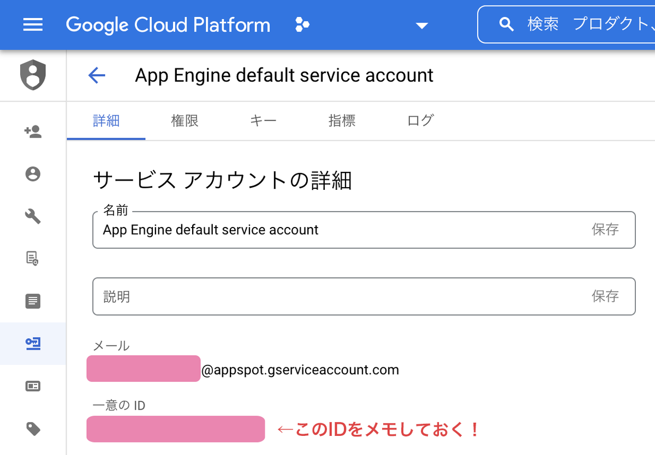
Task: Save the 名前 field with 保存
Action: pyautogui.click(x=605, y=230)
